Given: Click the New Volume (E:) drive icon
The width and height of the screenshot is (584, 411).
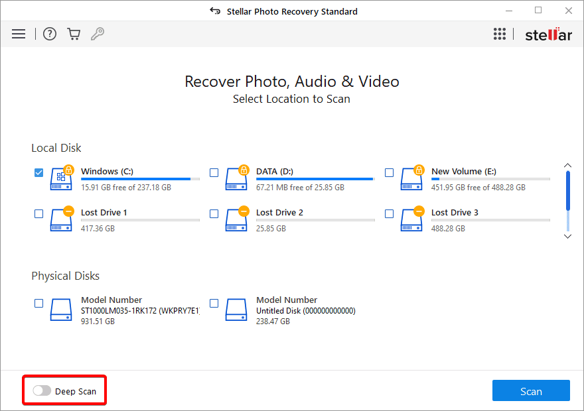Looking at the screenshot, I should [x=412, y=178].
